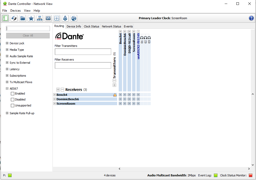Click the Reload Device Information icon
Image resolution: width=256 pixels, height=180 pixels.
click(14, 18)
